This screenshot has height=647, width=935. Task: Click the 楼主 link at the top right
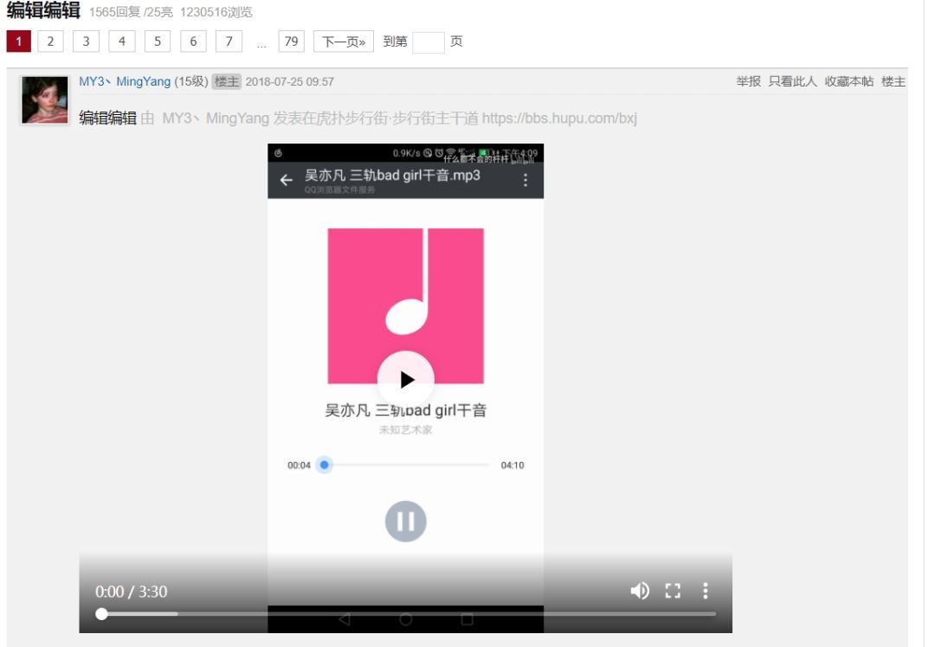click(893, 81)
